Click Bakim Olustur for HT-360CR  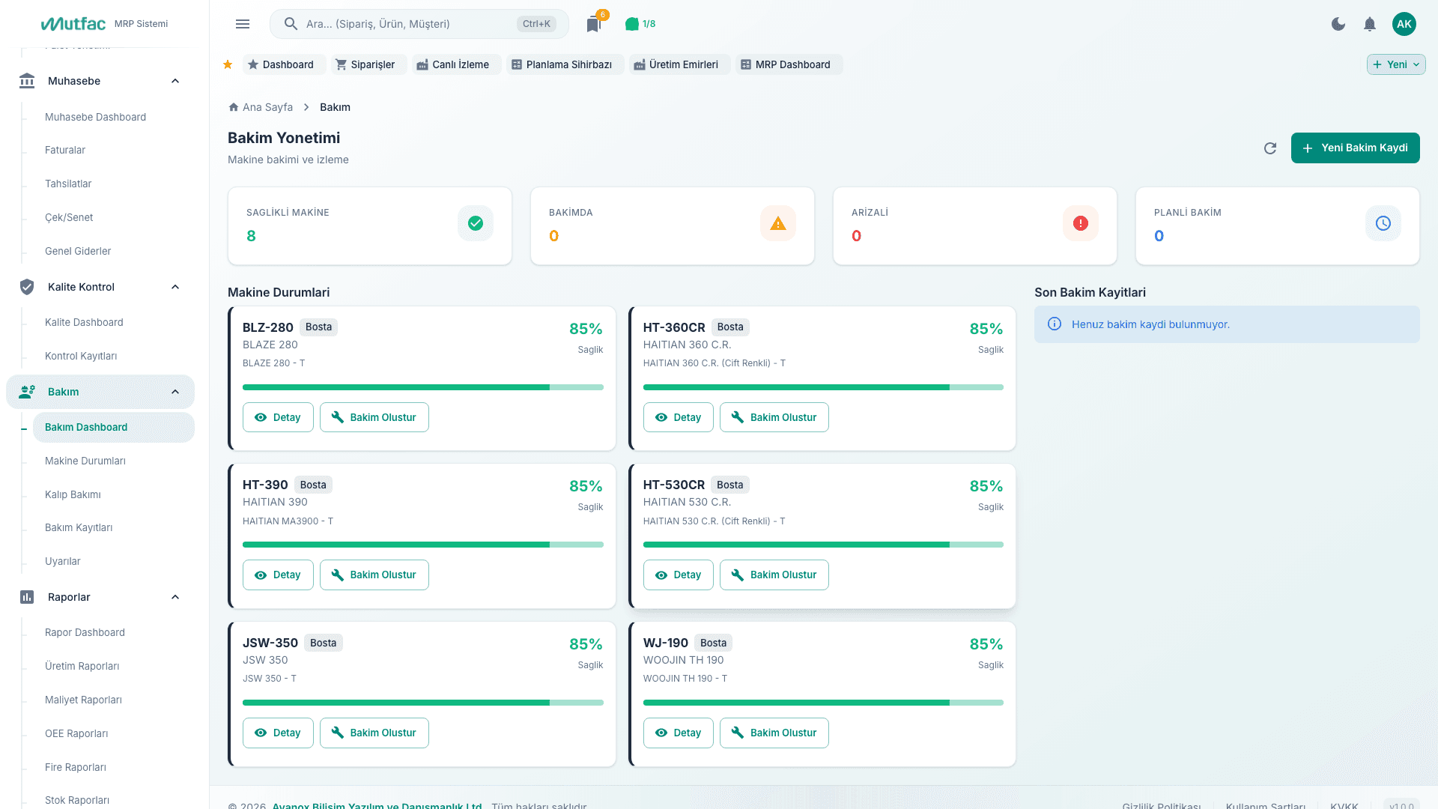tap(774, 417)
